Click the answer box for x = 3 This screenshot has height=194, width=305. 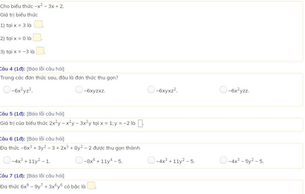(x=38, y=24)
